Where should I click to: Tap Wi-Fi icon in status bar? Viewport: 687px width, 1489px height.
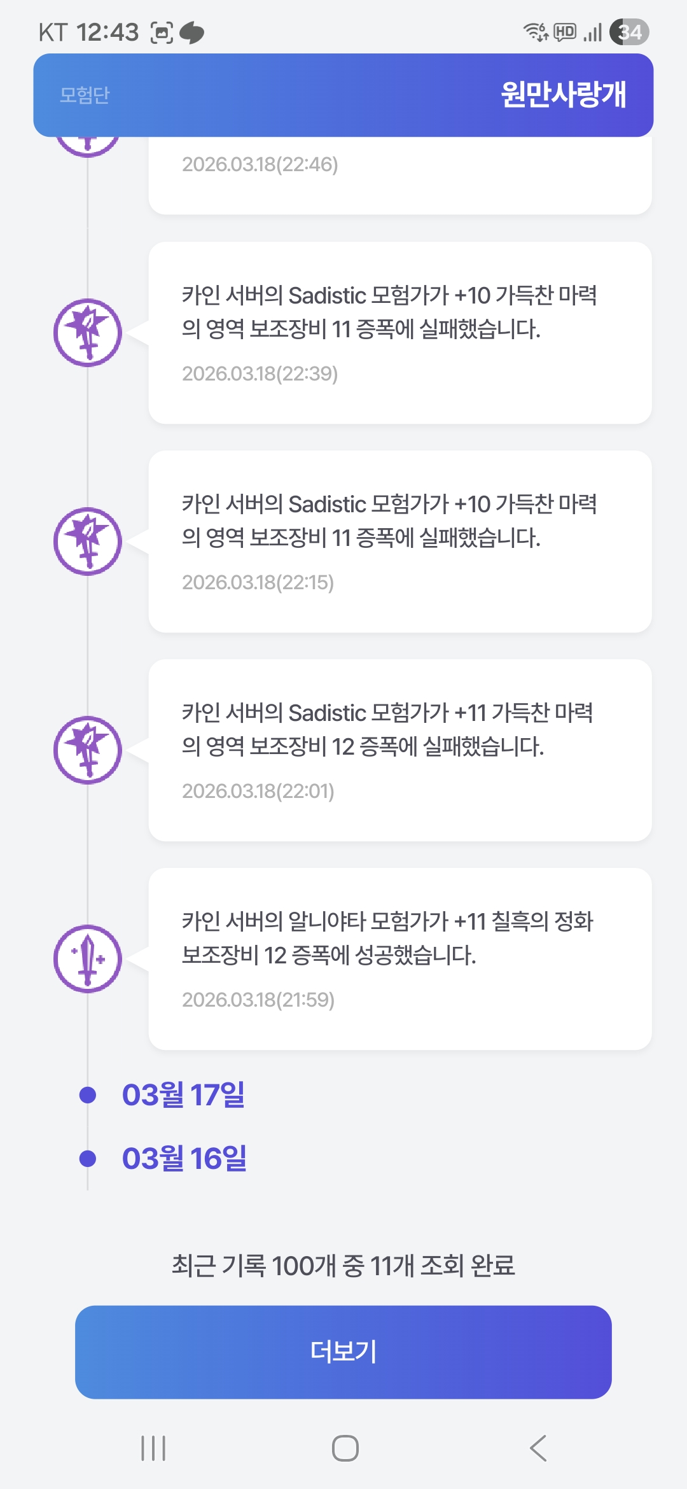(x=535, y=32)
